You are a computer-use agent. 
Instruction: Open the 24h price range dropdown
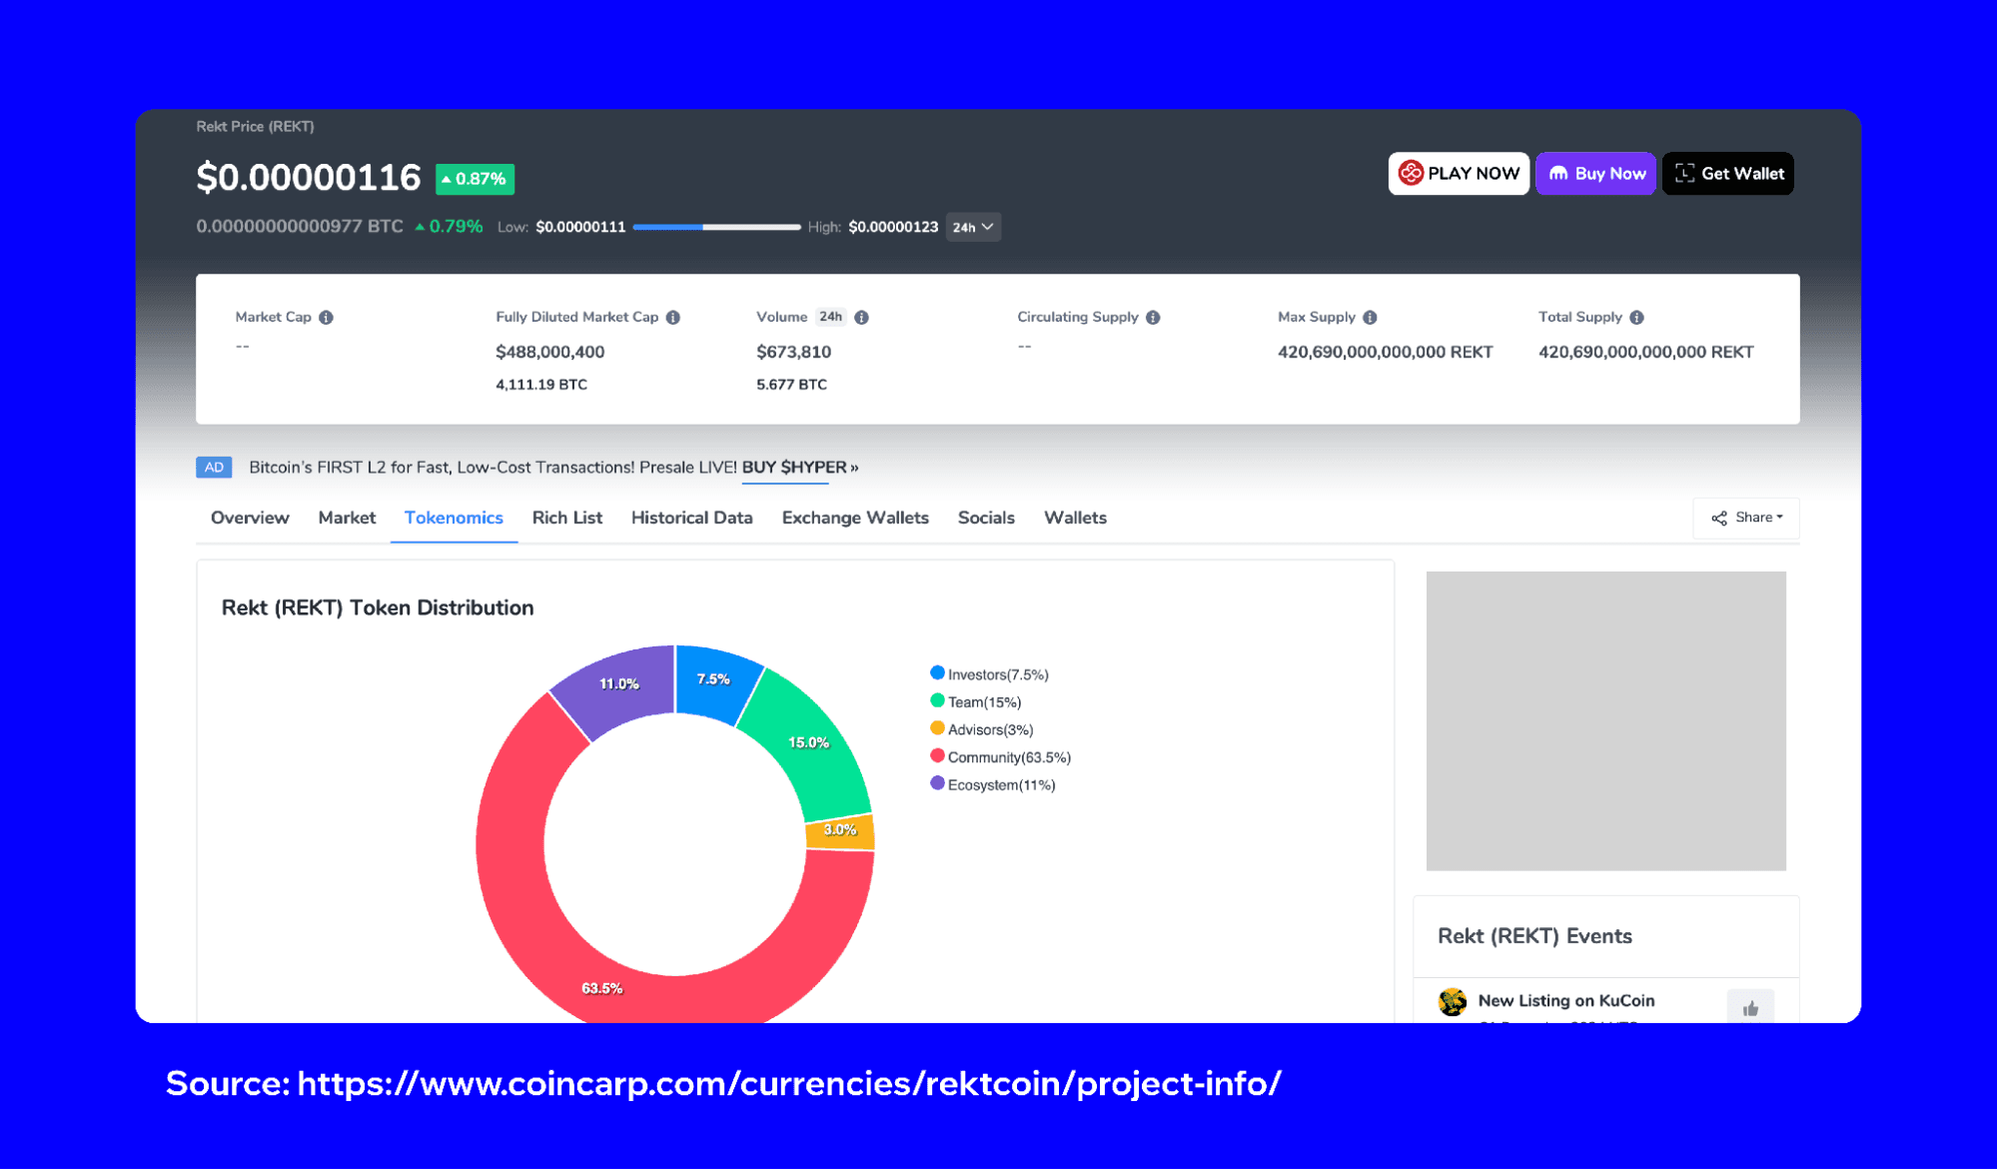point(973,227)
